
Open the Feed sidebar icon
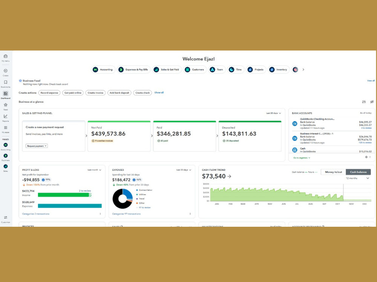pos(6,105)
